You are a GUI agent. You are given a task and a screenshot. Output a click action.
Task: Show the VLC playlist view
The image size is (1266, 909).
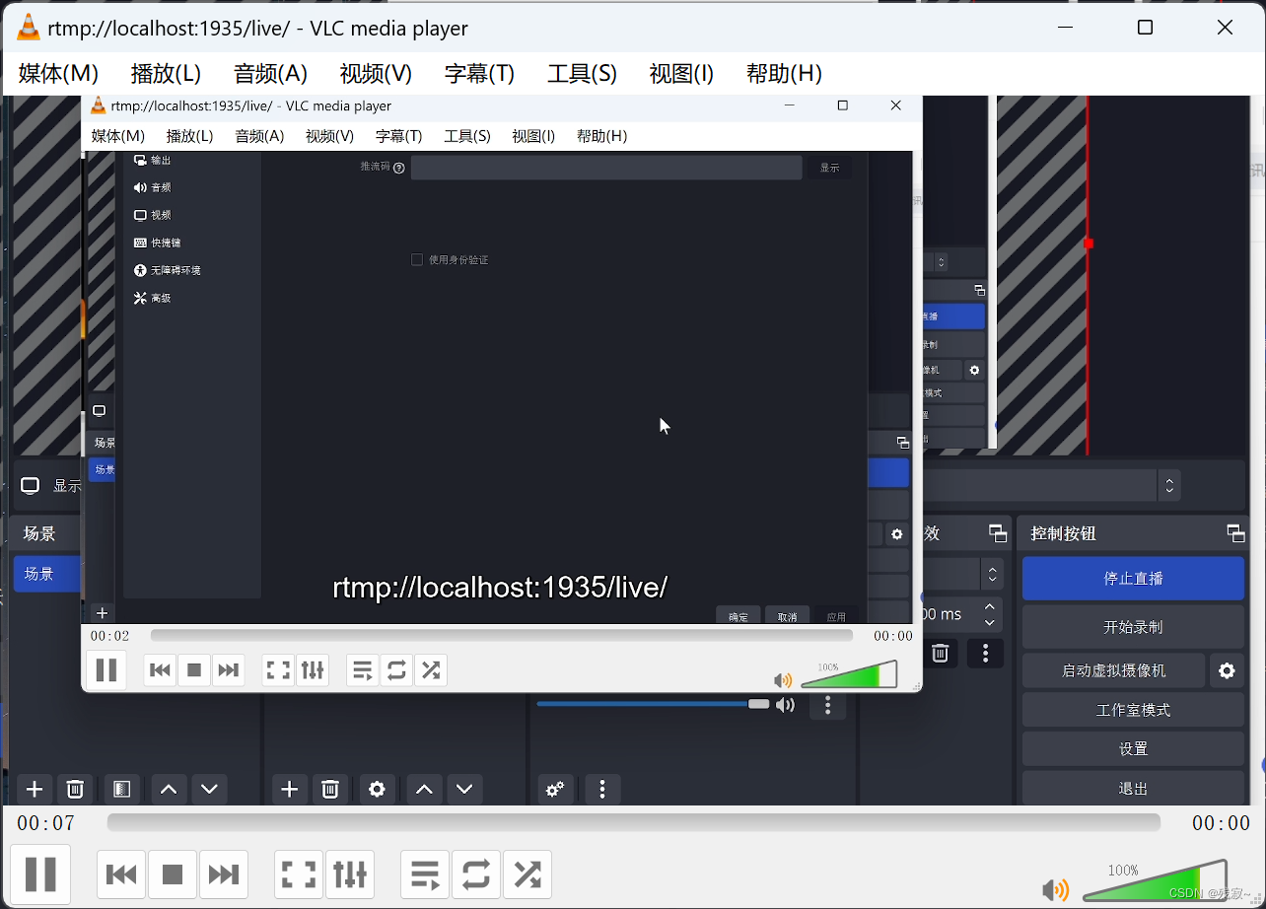(362, 669)
